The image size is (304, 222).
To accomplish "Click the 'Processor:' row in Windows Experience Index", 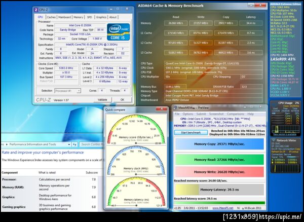I will (x=50, y=179).
